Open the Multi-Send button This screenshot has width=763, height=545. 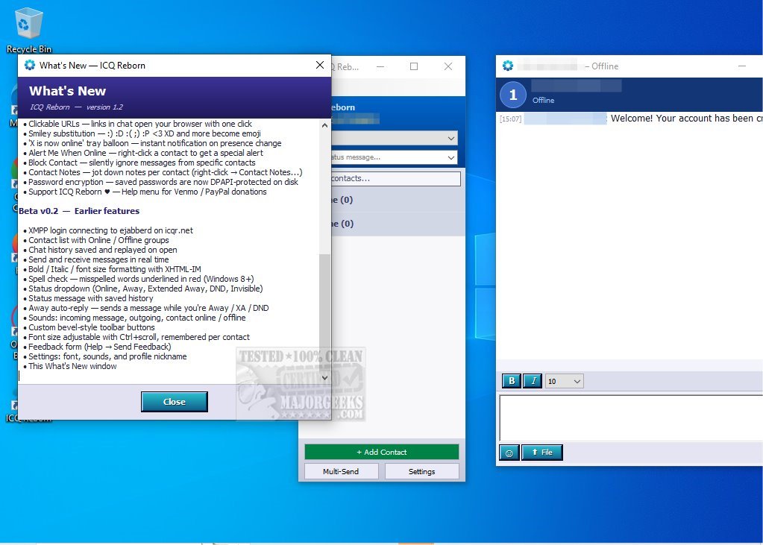tap(341, 471)
